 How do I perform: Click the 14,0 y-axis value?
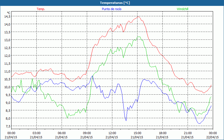click(8, 24)
